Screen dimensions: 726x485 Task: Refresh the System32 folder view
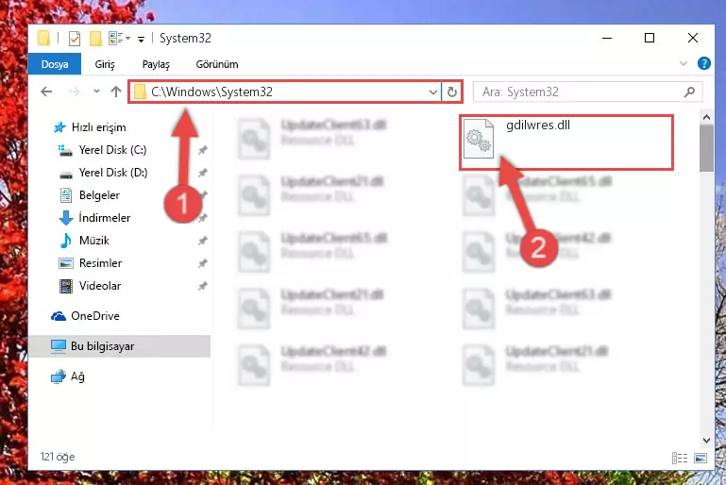[452, 92]
